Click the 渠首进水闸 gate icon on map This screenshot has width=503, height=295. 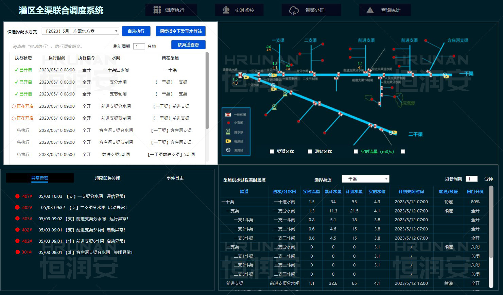[x=240, y=75]
